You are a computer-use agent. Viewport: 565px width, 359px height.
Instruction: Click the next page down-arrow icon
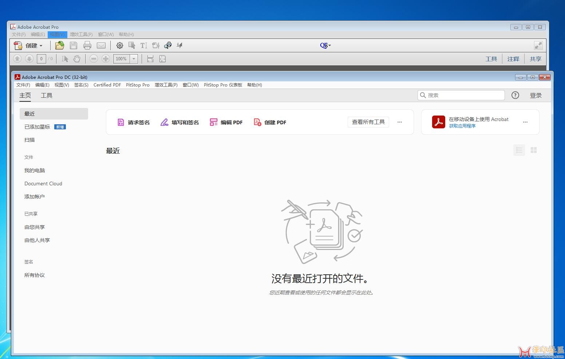(29, 59)
